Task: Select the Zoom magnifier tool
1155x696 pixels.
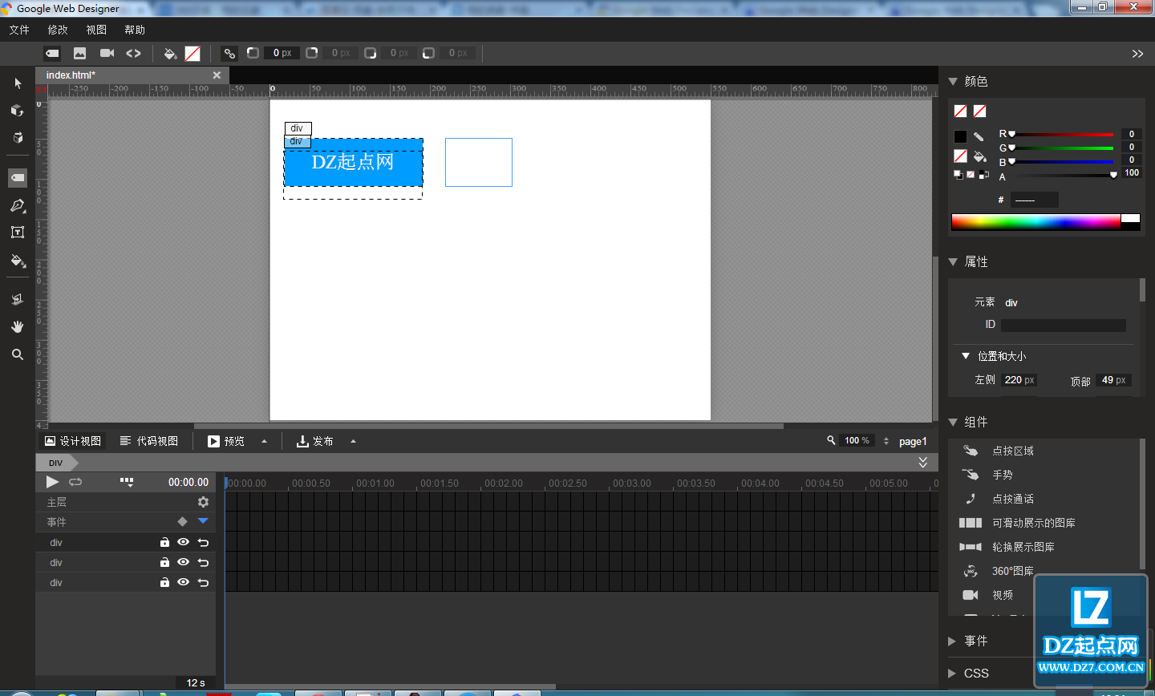Action: click(18, 354)
